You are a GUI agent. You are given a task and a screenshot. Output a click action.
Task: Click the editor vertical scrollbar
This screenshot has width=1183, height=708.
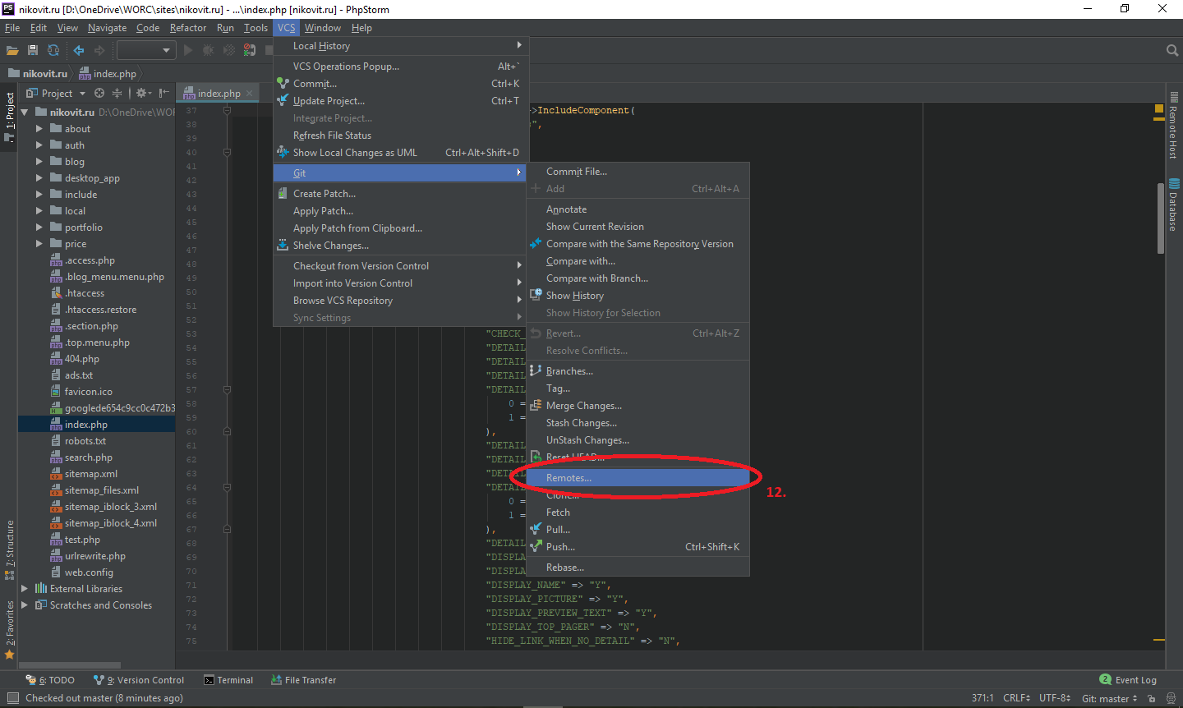click(1159, 219)
